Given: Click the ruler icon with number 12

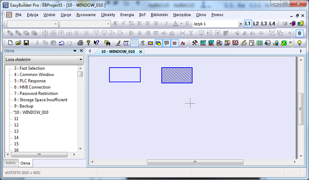Looking at the screenshot, I should [x=126, y=43].
